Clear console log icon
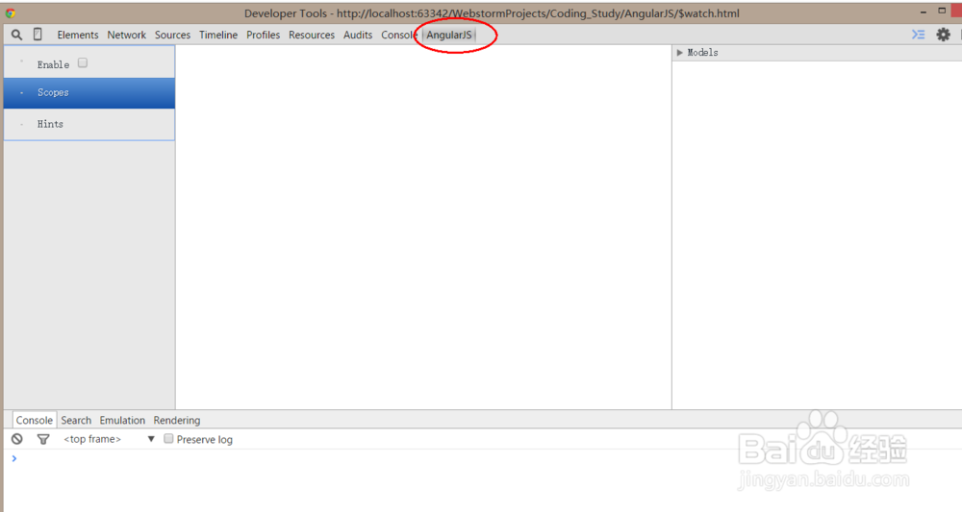This screenshot has width=962, height=512. pyautogui.click(x=17, y=439)
